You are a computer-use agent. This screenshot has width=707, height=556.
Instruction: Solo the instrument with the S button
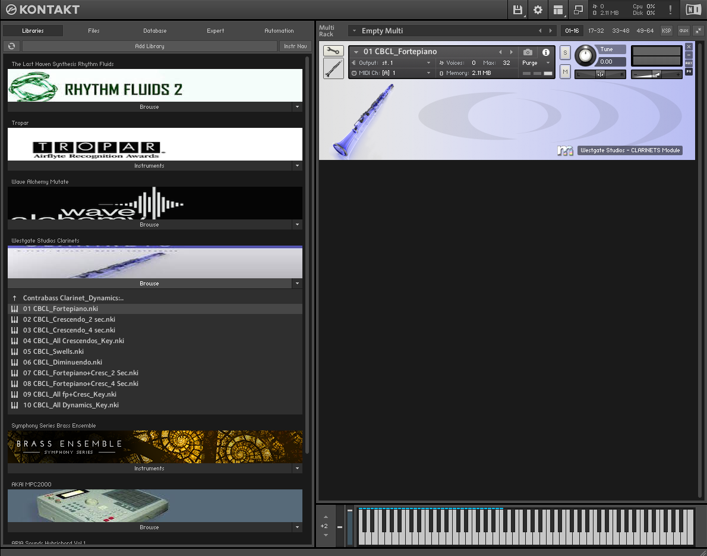[x=565, y=52]
